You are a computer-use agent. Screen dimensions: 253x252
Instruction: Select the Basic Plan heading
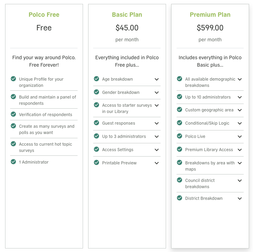coord(127,15)
